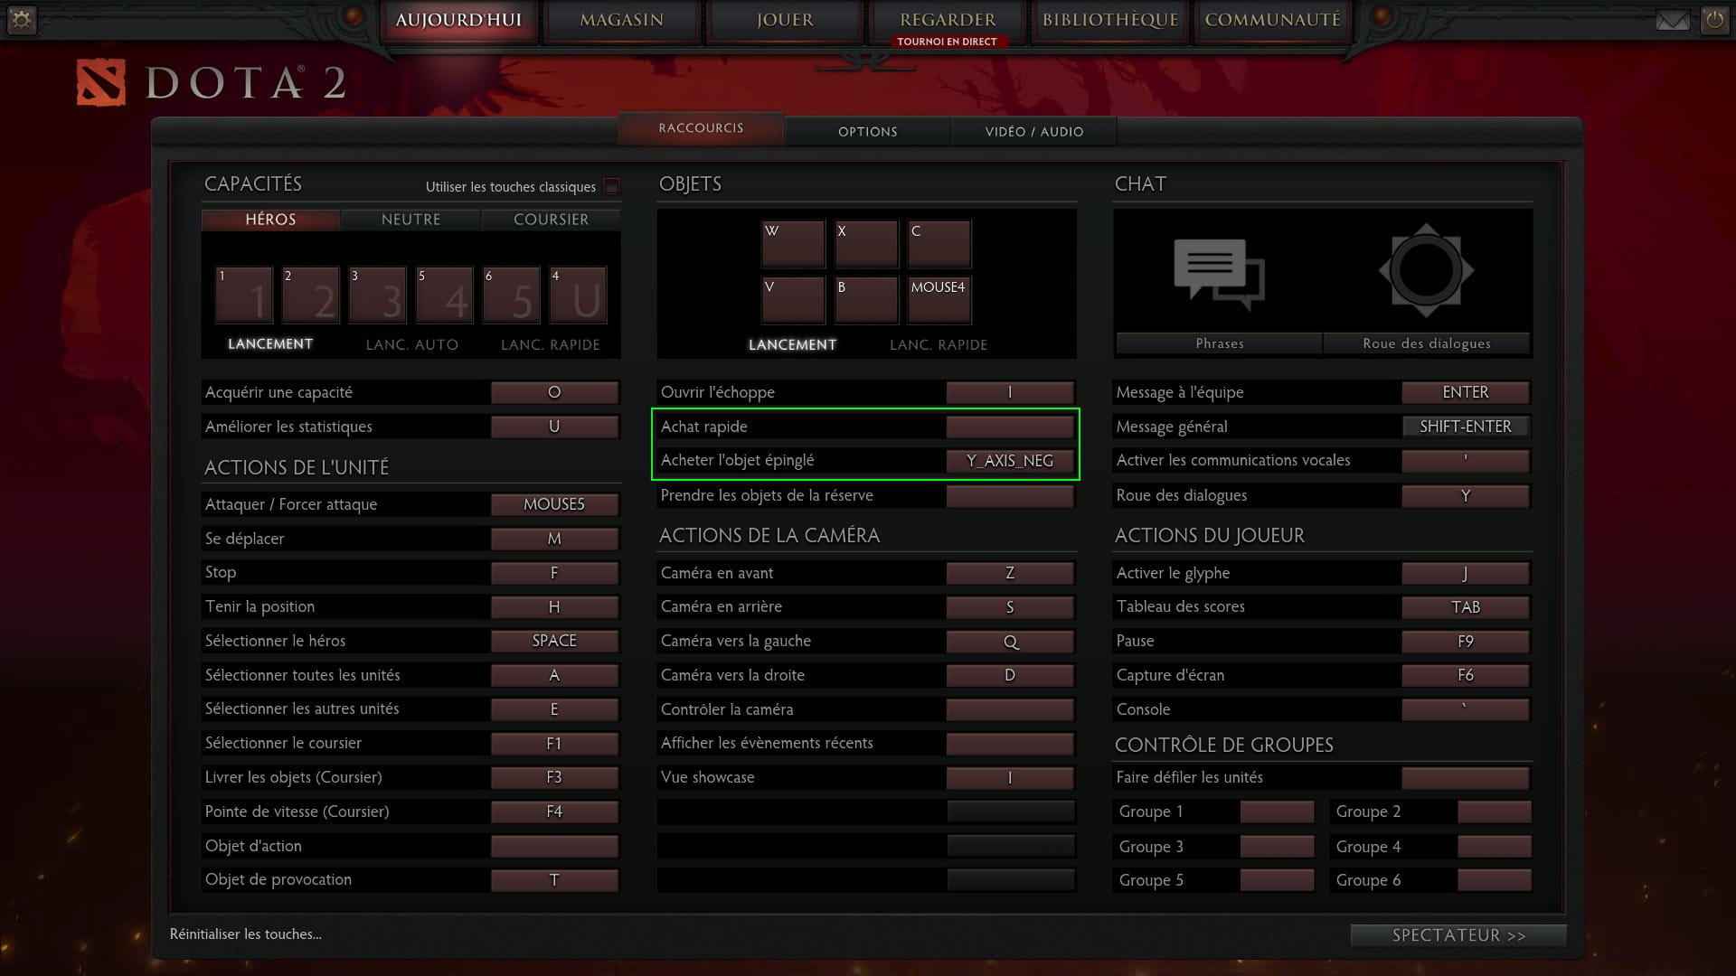Screen dimensions: 1736x976
Task: Switch to the COURSIER abilities tab
Action: point(551,220)
